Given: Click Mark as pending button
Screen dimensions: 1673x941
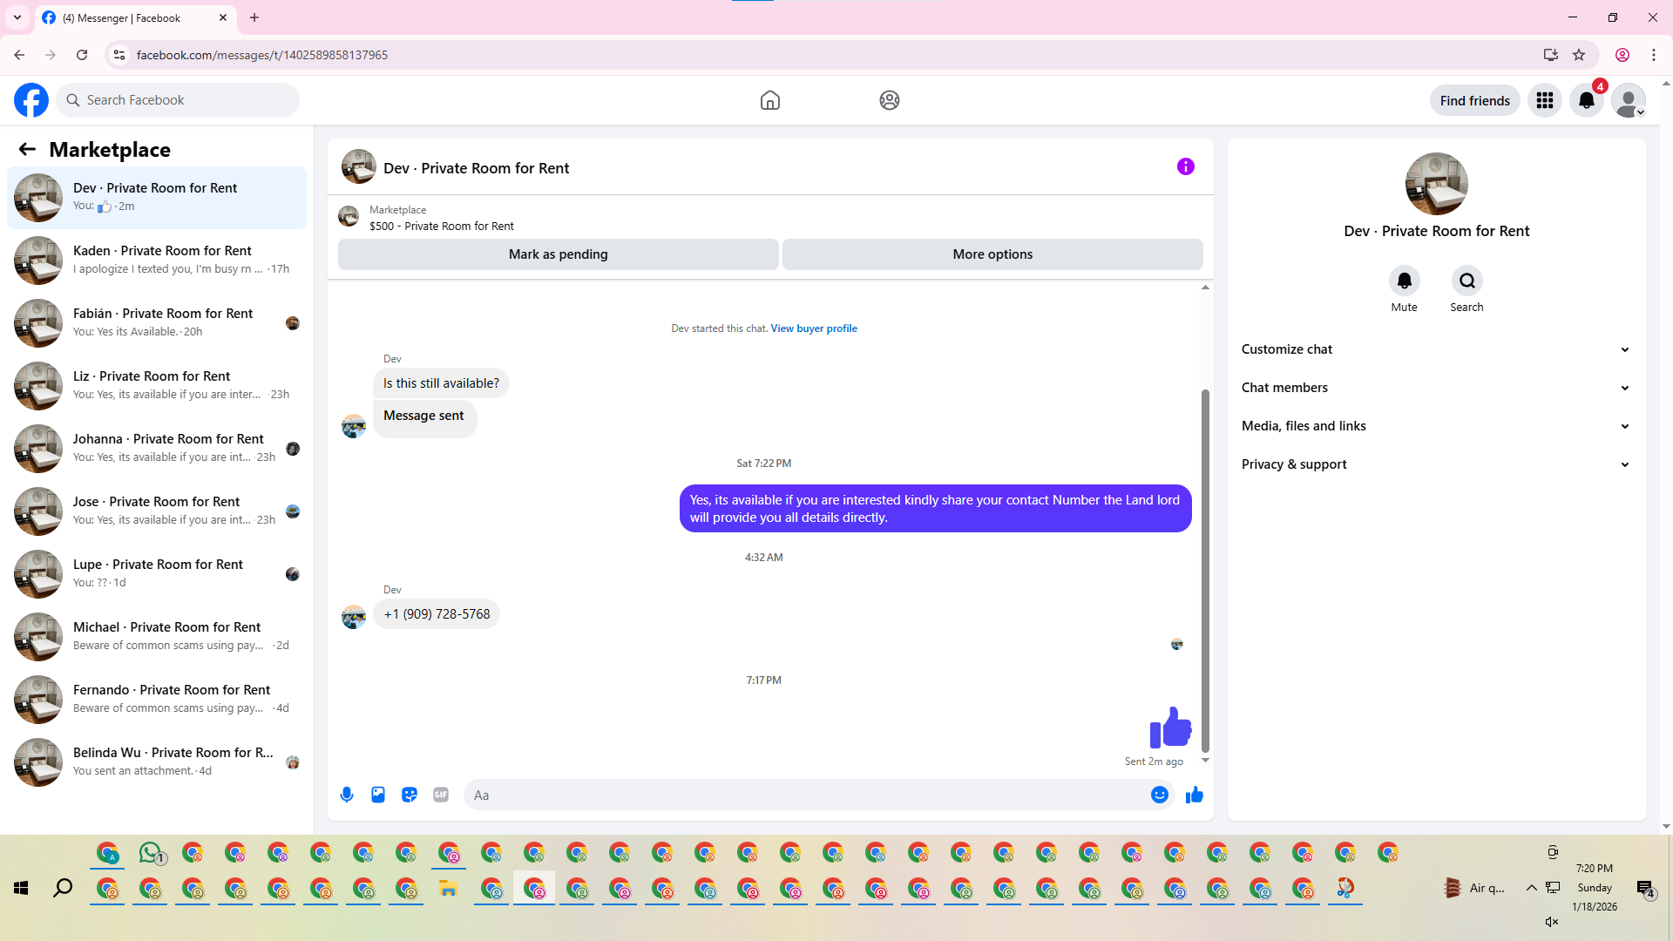Looking at the screenshot, I should pos(558,254).
